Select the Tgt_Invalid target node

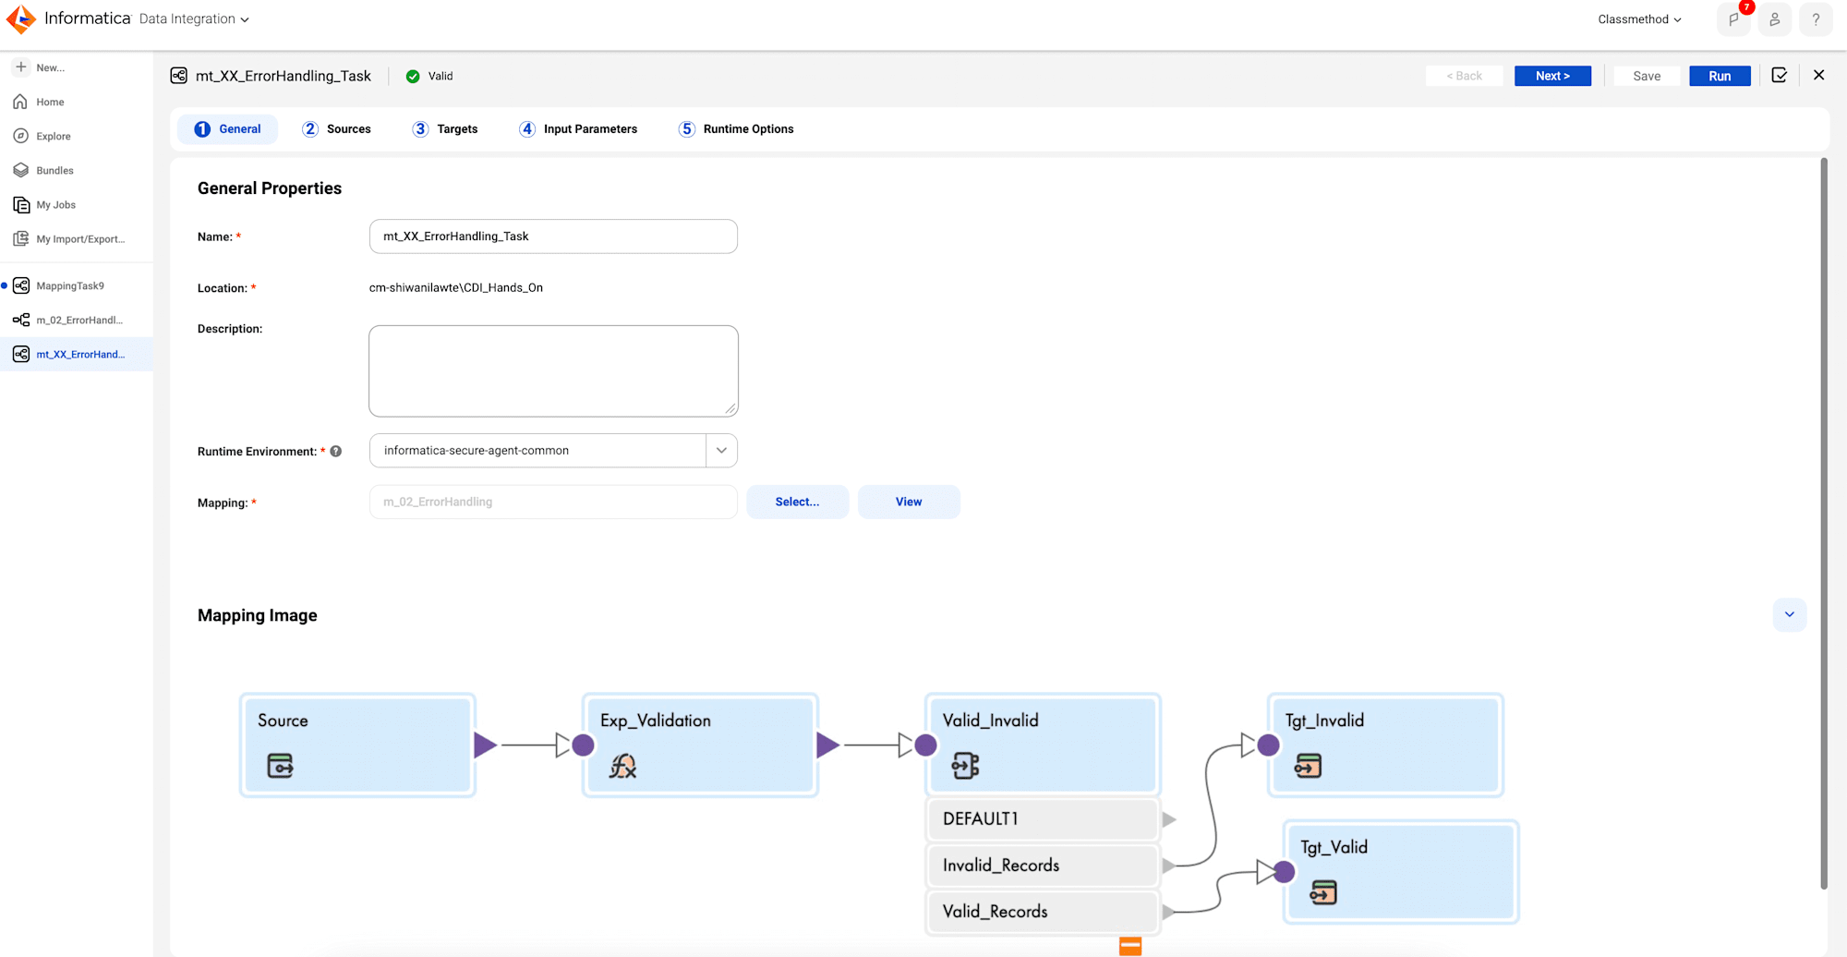(x=1385, y=745)
